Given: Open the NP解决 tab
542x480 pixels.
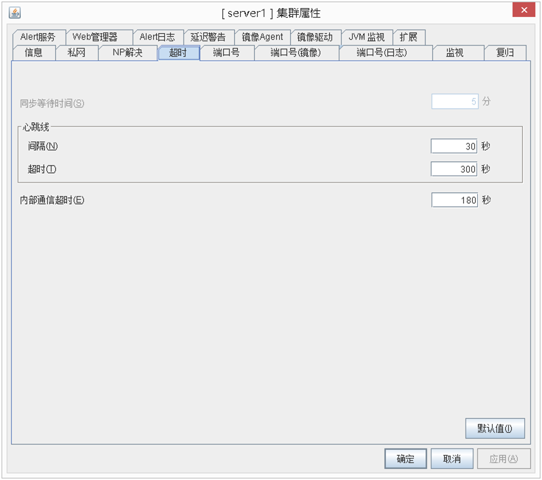Looking at the screenshot, I should (x=127, y=53).
